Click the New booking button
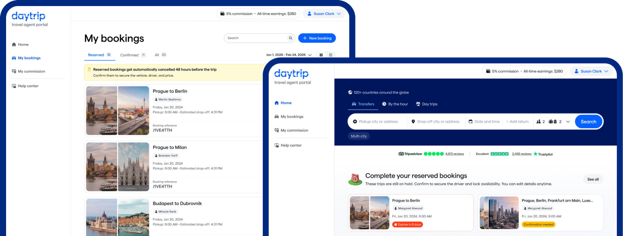 click(317, 38)
